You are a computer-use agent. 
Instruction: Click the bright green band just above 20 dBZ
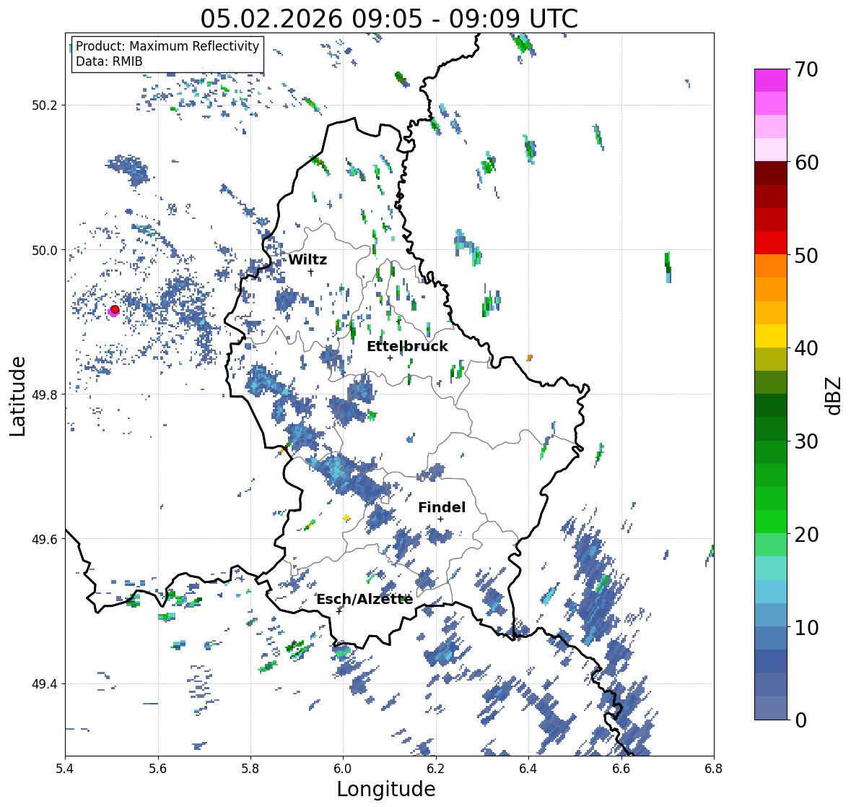coord(771,522)
